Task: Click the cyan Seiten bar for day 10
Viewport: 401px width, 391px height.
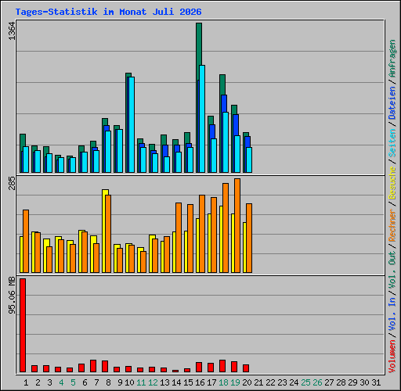Action: pyautogui.click(x=132, y=124)
